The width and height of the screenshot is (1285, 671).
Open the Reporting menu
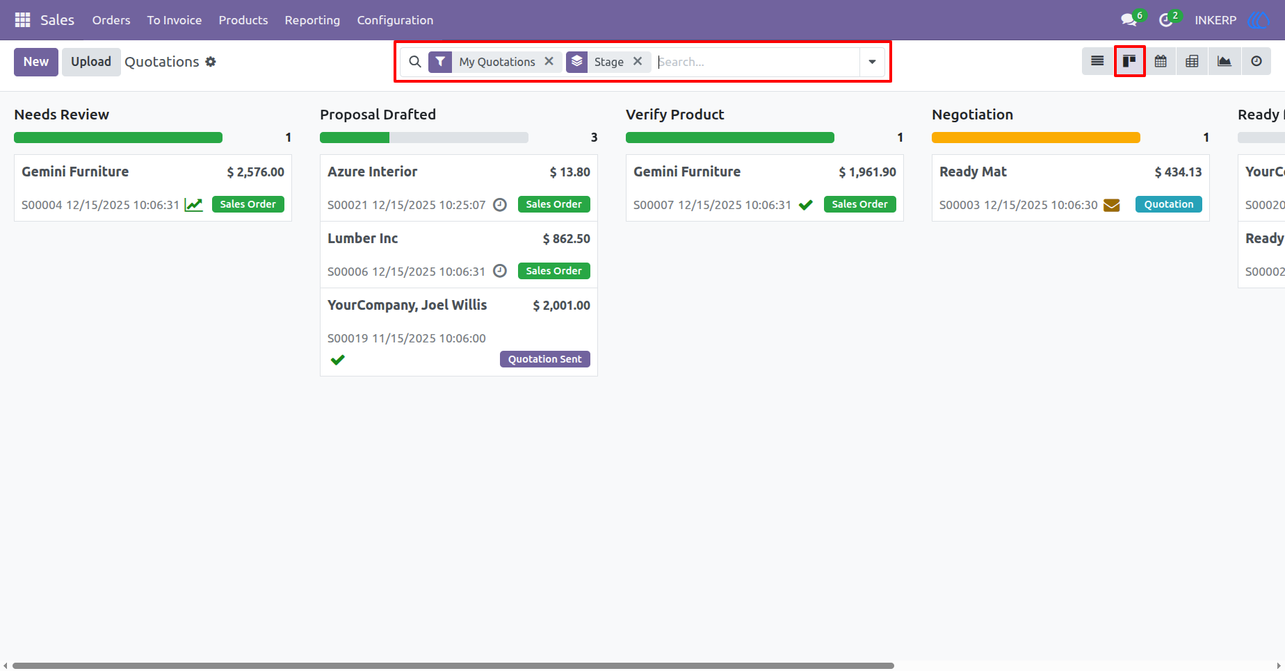312,20
